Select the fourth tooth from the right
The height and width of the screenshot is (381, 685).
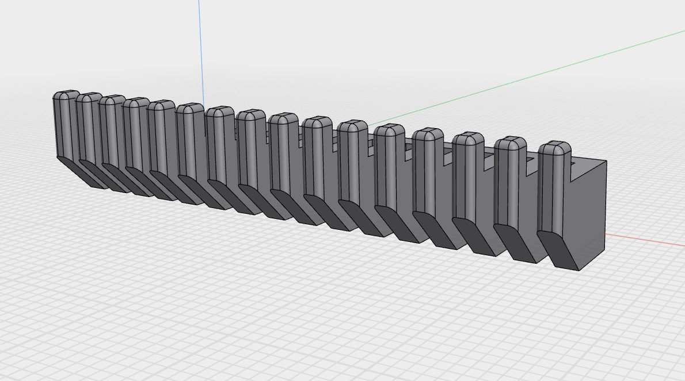pos(427,172)
